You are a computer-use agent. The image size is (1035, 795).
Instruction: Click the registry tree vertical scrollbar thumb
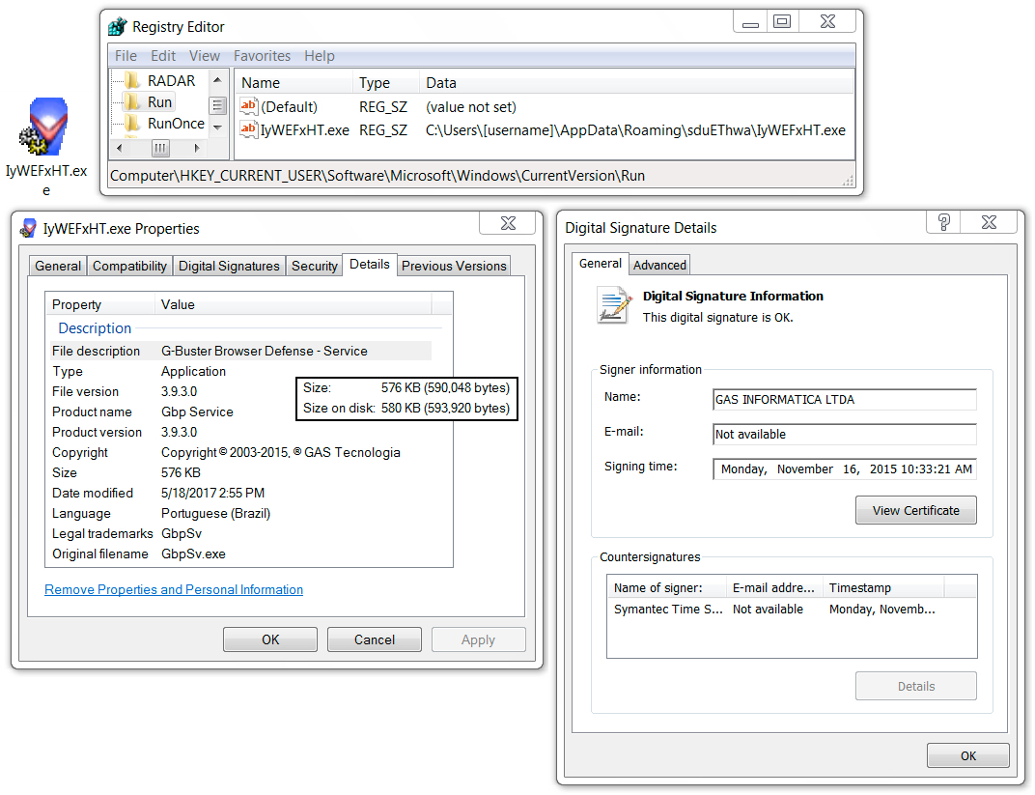click(217, 105)
